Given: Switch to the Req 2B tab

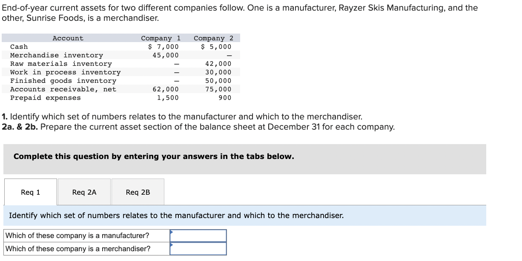Looking at the screenshot, I should tap(138, 192).
